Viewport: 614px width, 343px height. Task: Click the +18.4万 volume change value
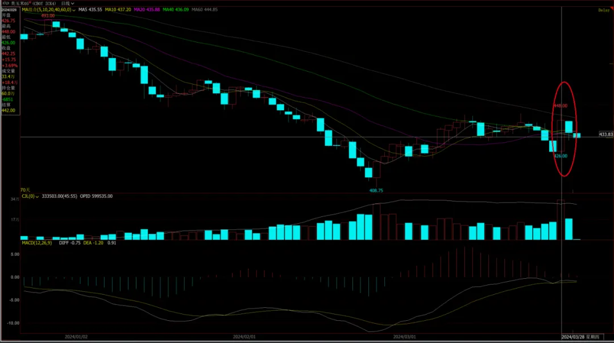click(x=10, y=82)
